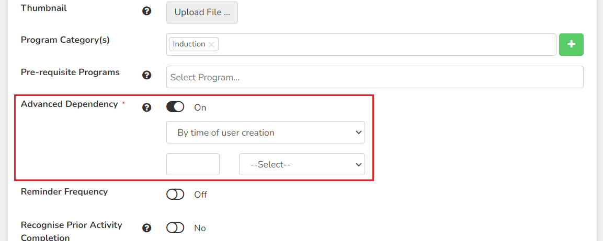Open the 'By time of user creation' dropdown
Image resolution: width=603 pixels, height=241 pixels.
265,132
